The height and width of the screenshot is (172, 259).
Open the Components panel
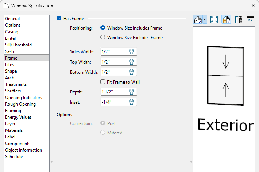27,144
